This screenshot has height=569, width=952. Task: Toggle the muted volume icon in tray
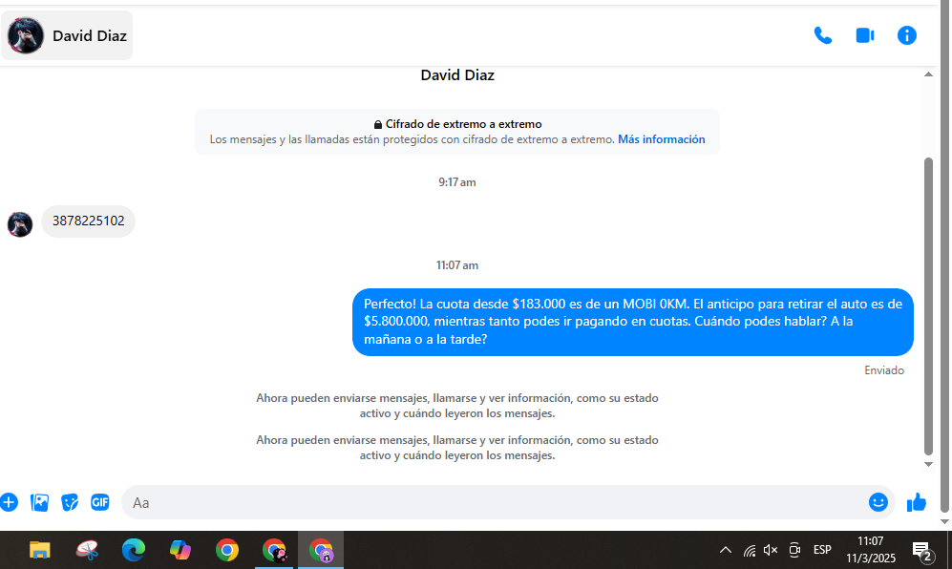(771, 550)
